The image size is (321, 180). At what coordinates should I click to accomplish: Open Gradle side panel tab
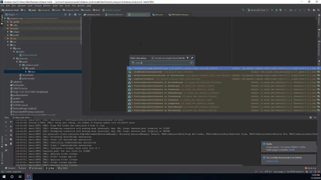[x=319, y=33]
